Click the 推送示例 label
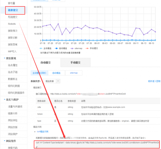Viewport: 161px width, 149px height. click(37, 127)
